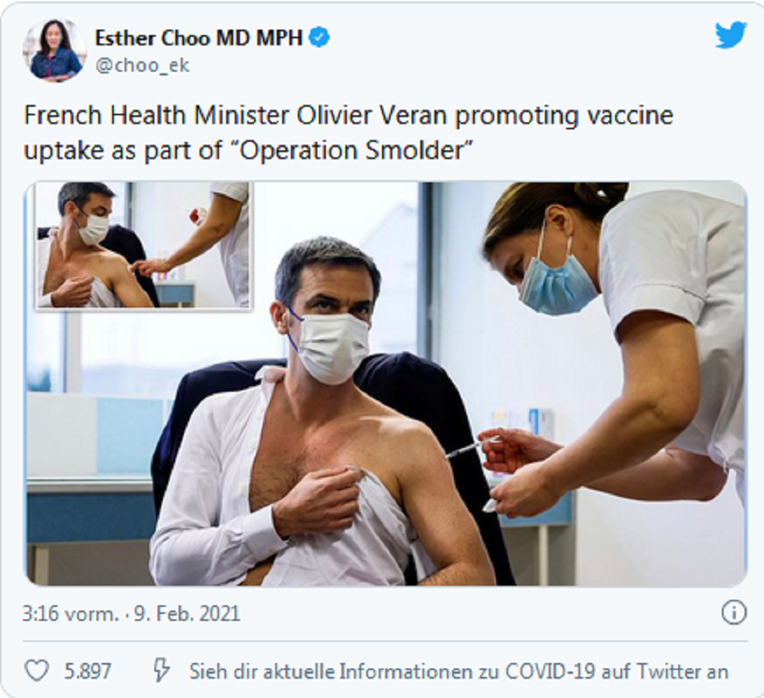Click the lightning bolt icon beside the COVID-19 notice

pyautogui.click(x=162, y=670)
